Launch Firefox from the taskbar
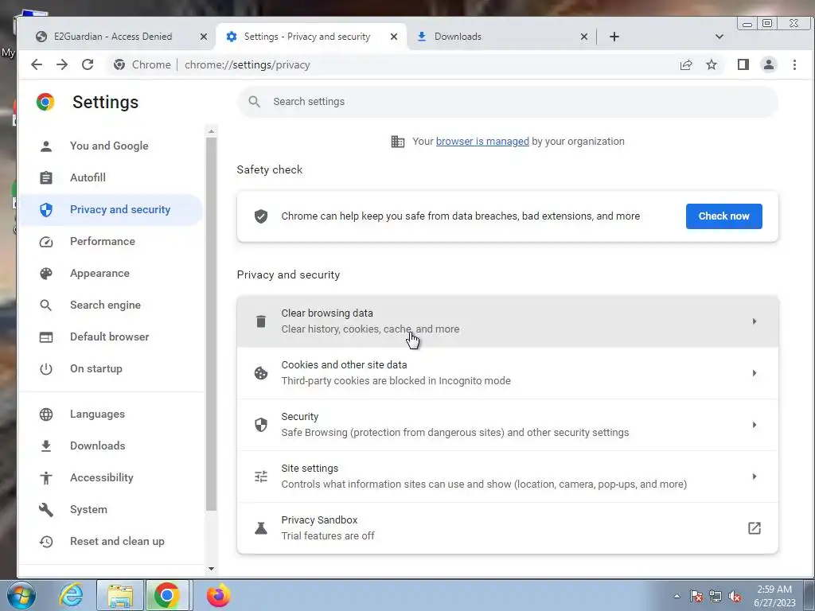 pos(218,595)
